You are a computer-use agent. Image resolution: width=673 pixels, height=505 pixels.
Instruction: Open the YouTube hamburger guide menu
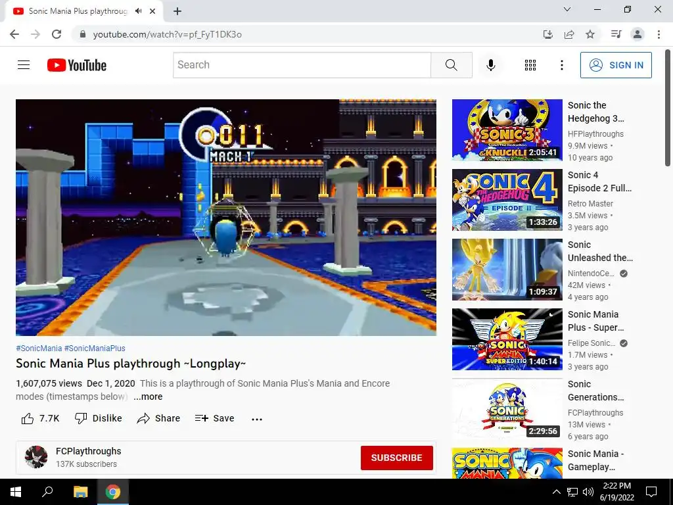click(24, 65)
